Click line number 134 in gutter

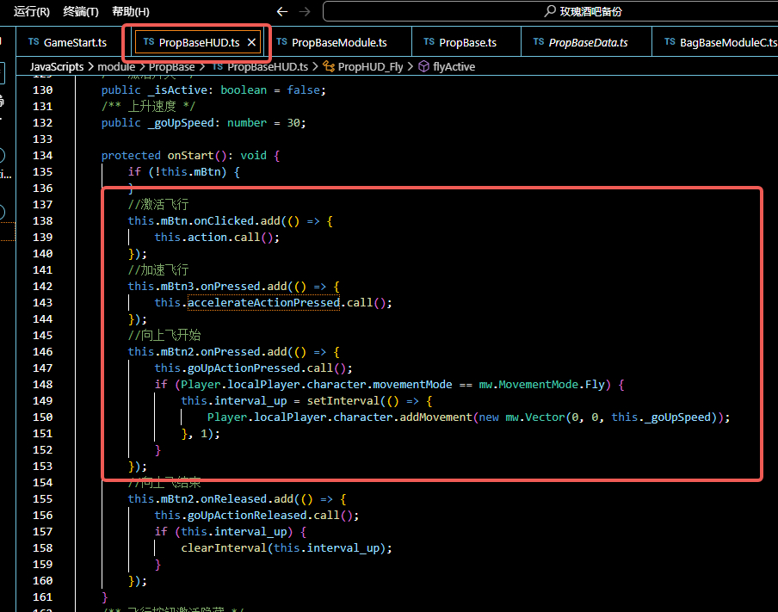tap(43, 155)
